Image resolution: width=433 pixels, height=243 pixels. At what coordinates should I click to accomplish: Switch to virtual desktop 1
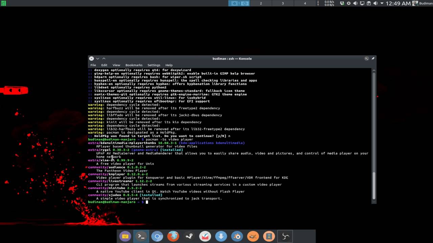point(239,3)
